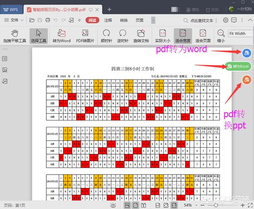Screen dimensions: 254x209
Task: Open settings gear icon
Action: pos(225,20)
